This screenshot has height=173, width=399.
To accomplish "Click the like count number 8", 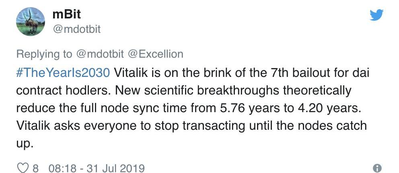I will (35, 168).
